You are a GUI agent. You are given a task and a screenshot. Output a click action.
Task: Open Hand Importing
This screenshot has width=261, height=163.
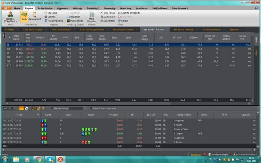point(54,21)
